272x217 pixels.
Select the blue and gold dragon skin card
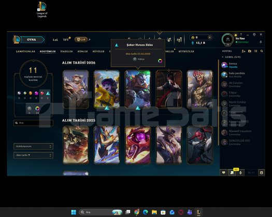(107, 145)
